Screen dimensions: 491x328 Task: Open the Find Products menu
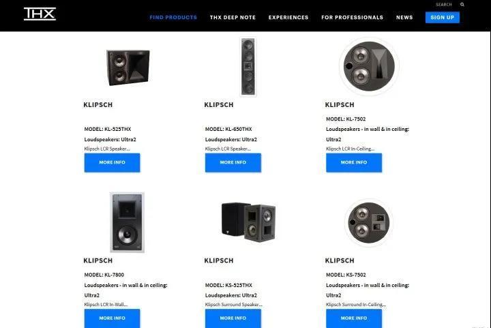click(x=173, y=18)
